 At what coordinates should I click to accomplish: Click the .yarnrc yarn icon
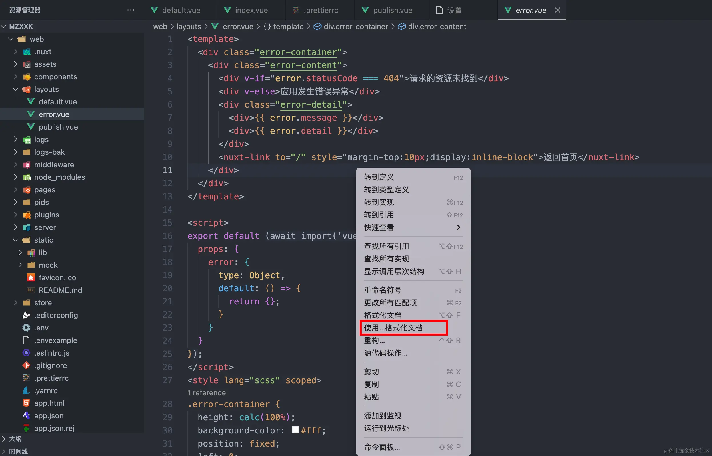(x=26, y=391)
